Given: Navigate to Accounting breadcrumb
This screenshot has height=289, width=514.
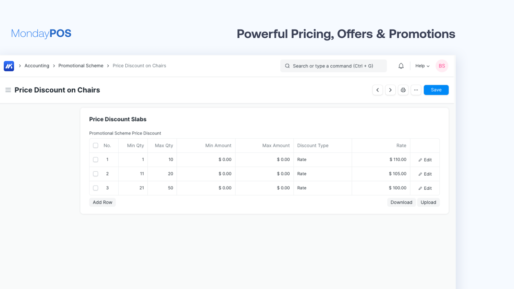Looking at the screenshot, I should 37,66.
